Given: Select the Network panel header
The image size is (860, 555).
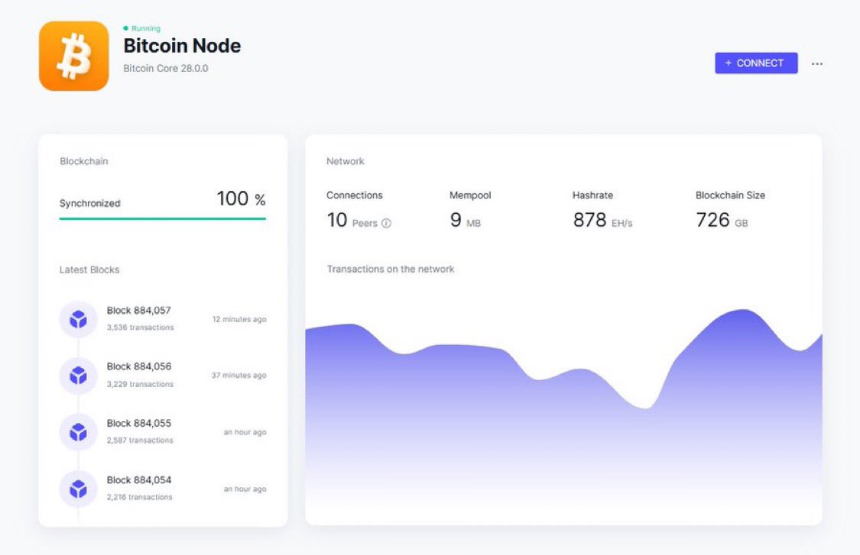Looking at the screenshot, I should [345, 161].
